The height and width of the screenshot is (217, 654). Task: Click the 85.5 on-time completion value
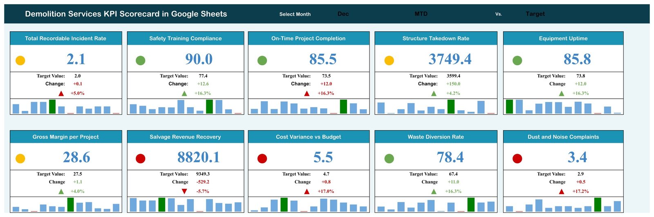[323, 59]
